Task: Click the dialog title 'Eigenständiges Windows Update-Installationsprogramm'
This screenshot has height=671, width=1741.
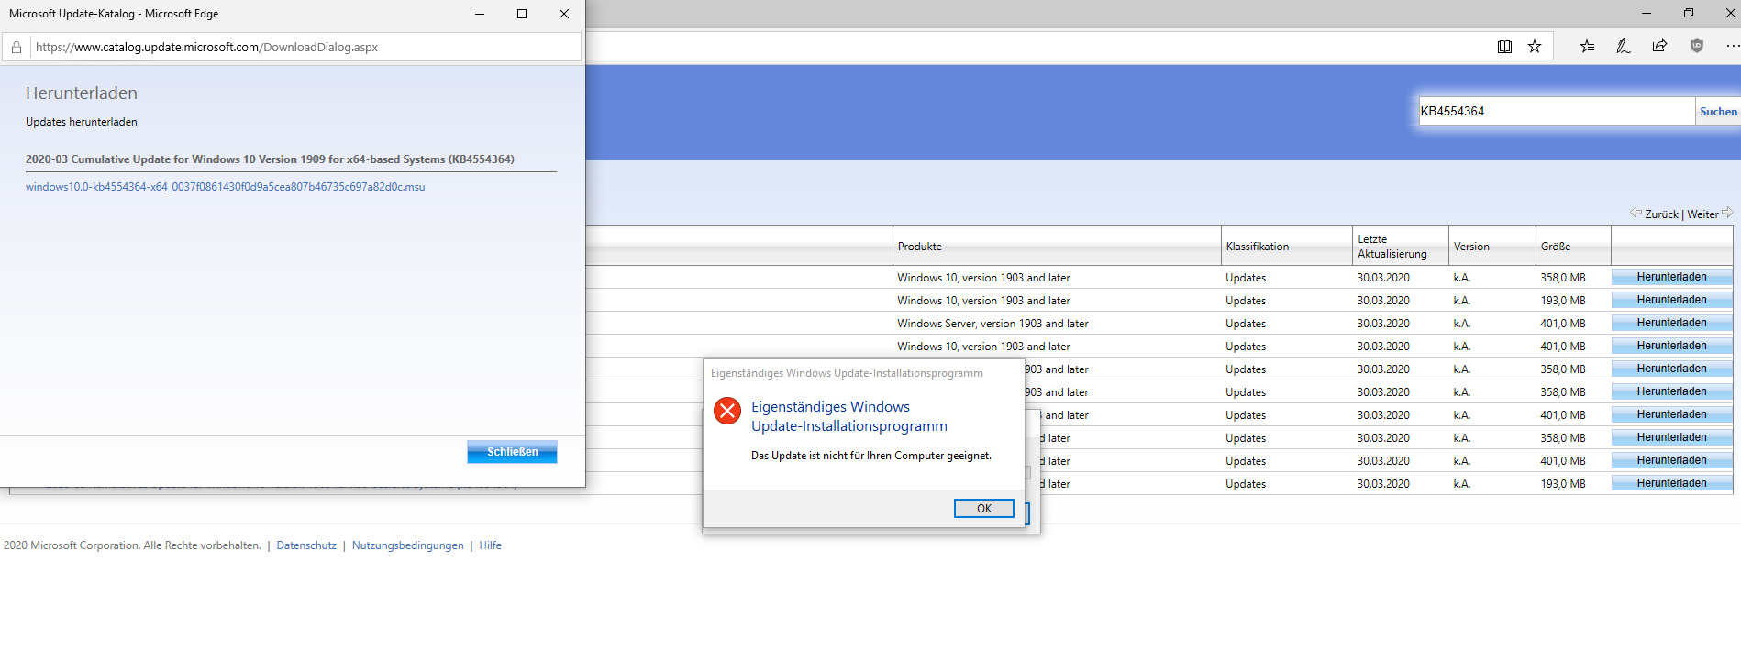Action: pos(847,373)
